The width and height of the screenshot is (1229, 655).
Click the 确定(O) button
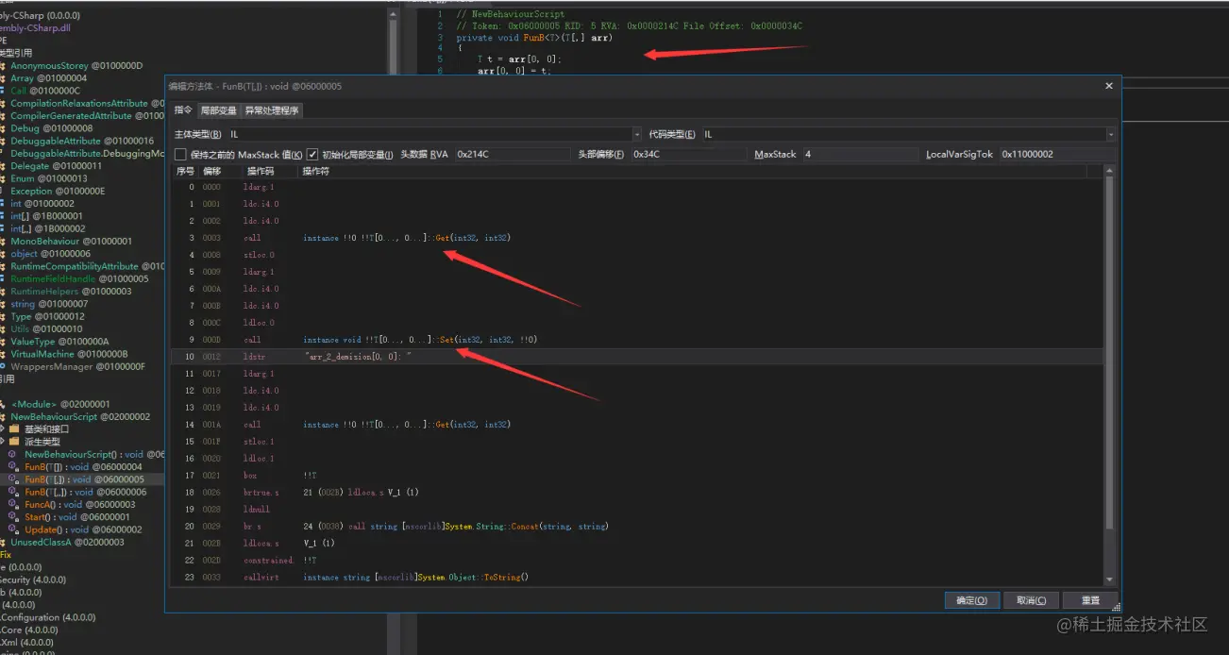click(971, 600)
